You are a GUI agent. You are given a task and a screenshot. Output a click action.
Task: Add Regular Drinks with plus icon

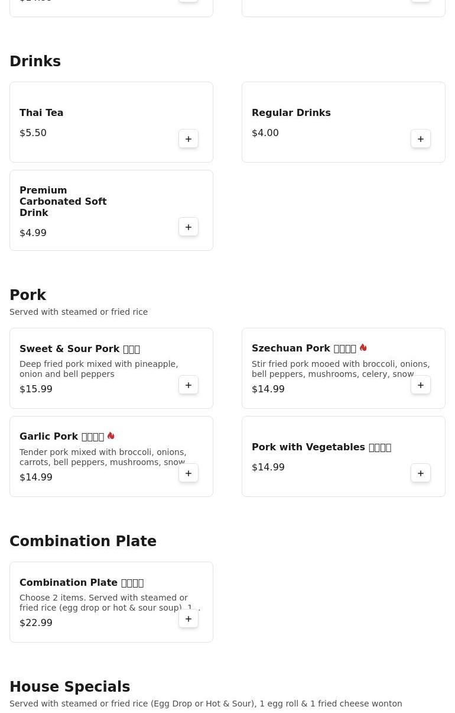click(421, 139)
